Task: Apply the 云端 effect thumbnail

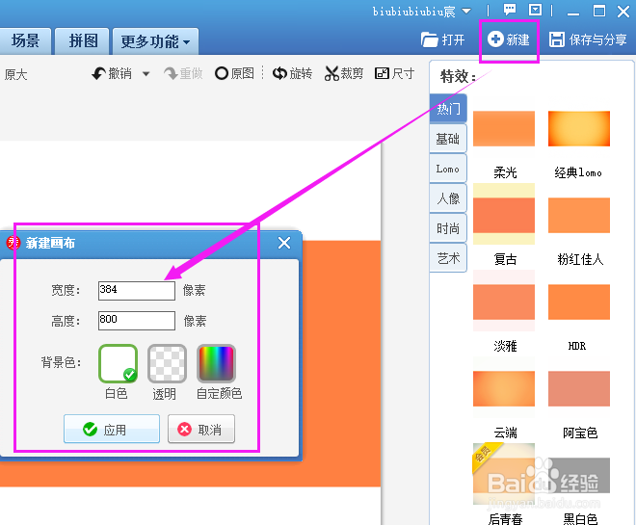Action: tap(504, 387)
